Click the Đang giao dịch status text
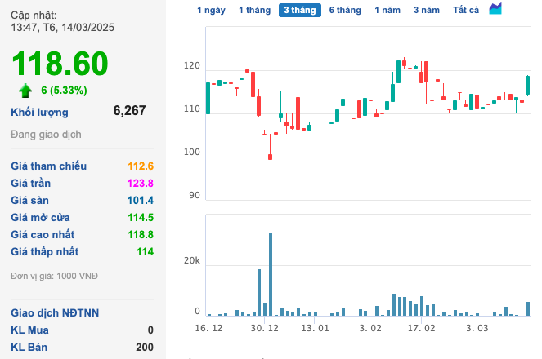This screenshot has width=542, height=359. point(46,134)
